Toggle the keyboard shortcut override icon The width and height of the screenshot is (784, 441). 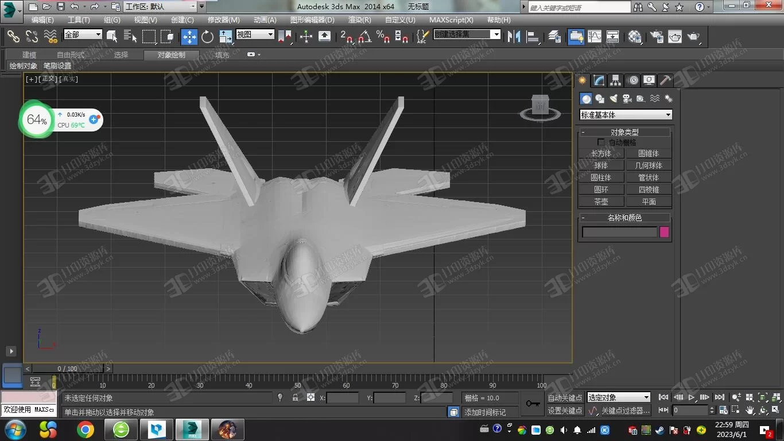(324, 36)
